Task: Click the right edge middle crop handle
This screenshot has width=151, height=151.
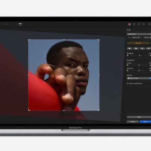Action: [99, 75]
